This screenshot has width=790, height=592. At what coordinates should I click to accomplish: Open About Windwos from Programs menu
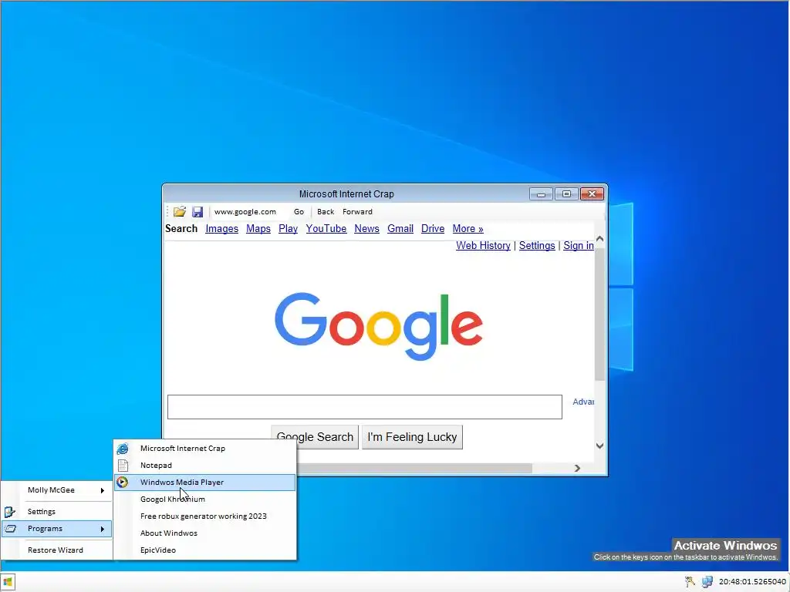click(205, 533)
